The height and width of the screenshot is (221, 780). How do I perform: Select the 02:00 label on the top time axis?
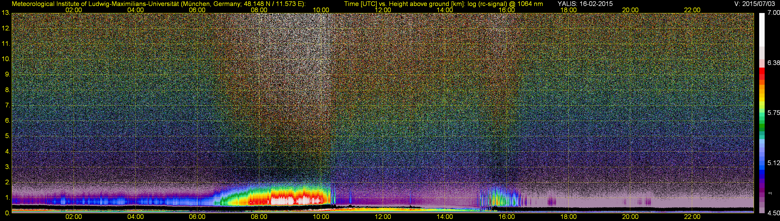tap(74, 10)
